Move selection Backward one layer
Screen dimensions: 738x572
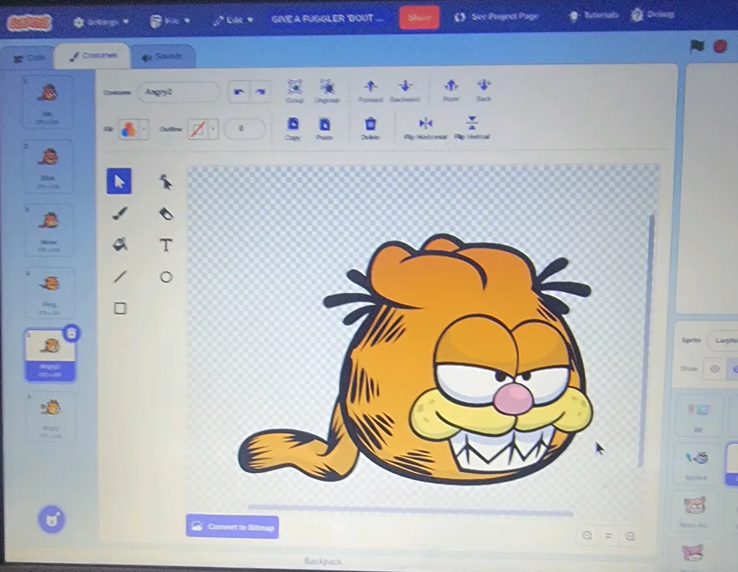pos(405,91)
